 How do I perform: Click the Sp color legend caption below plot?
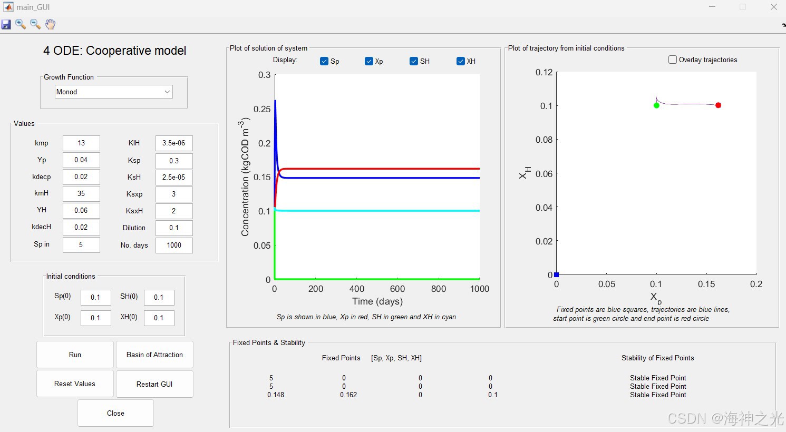tap(366, 317)
